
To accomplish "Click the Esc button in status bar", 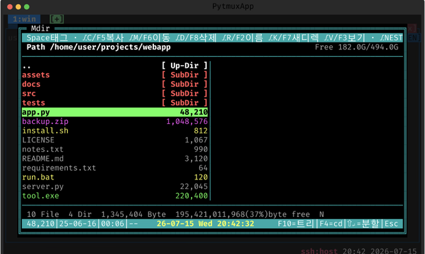I will [391, 224].
